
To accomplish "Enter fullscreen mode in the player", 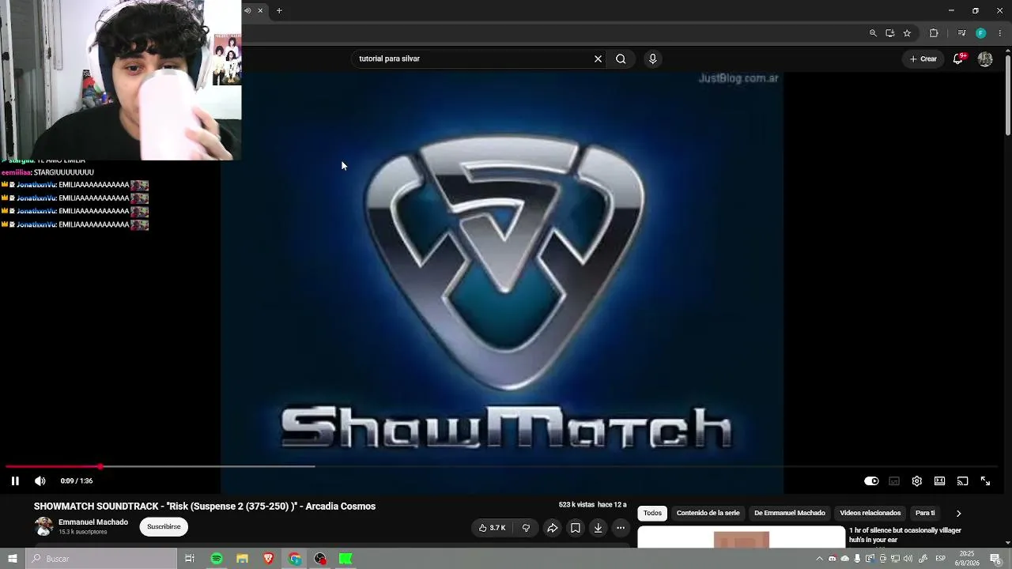I will 985,480.
